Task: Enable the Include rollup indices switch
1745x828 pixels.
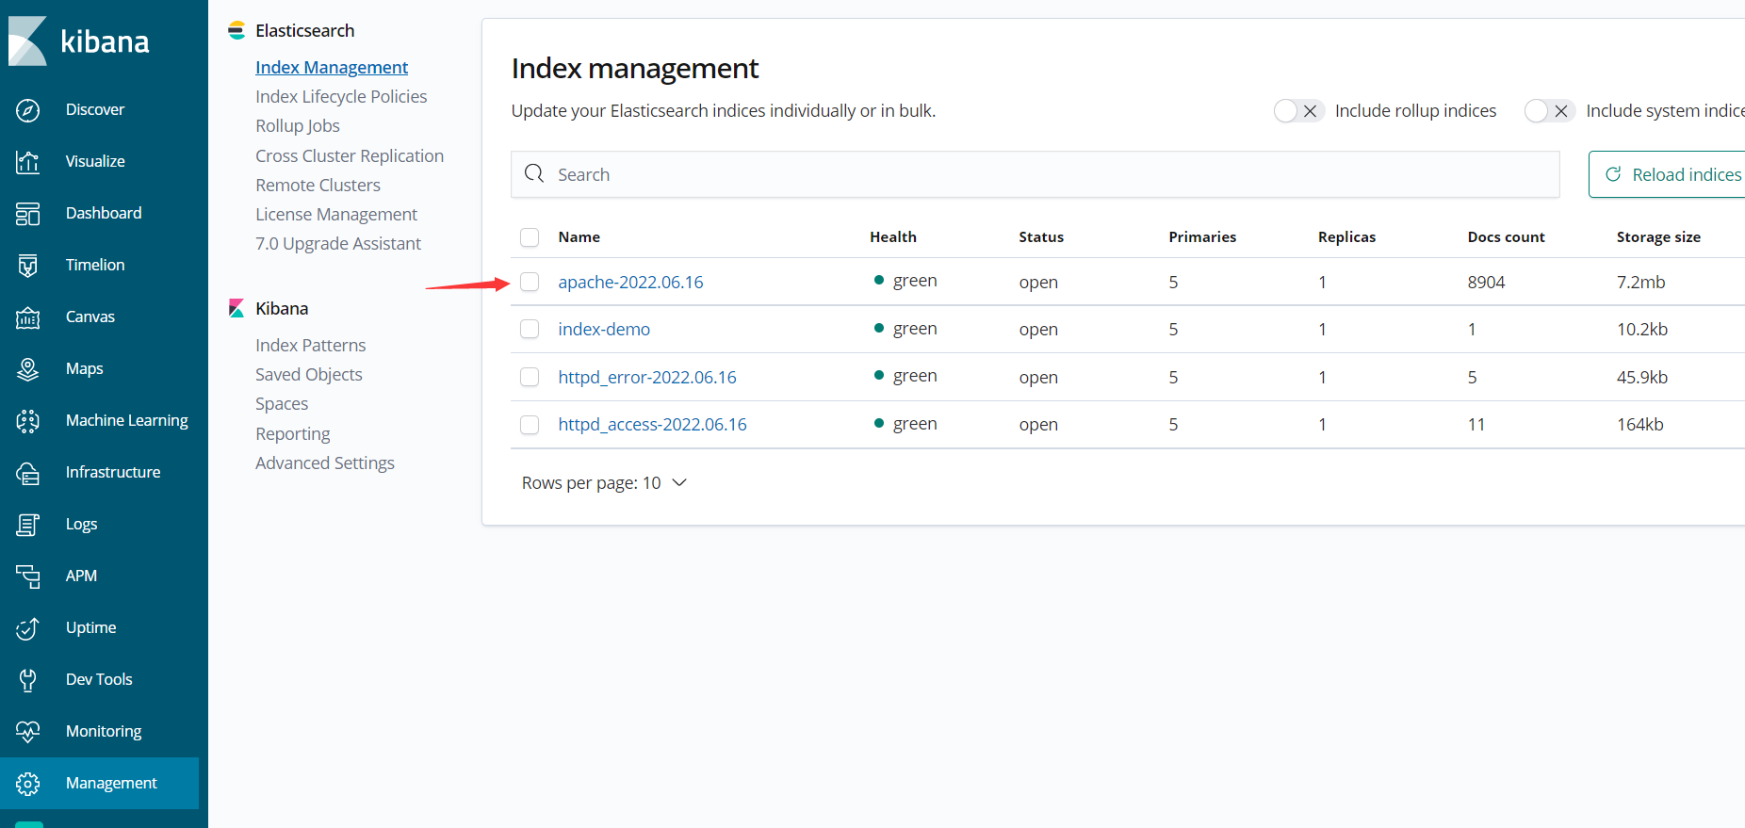Action: [1298, 111]
